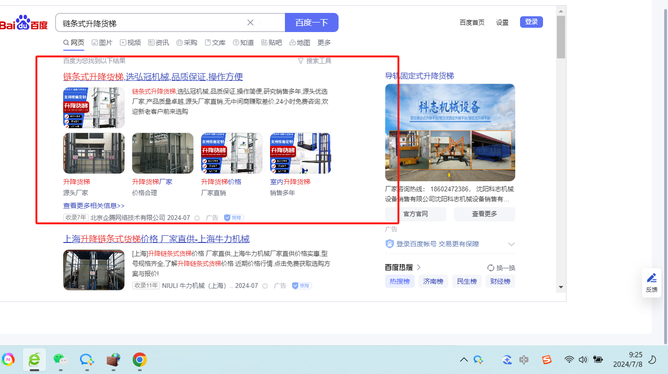Click the 保障 badge on the 北京企腾 result

[x=234, y=218]
